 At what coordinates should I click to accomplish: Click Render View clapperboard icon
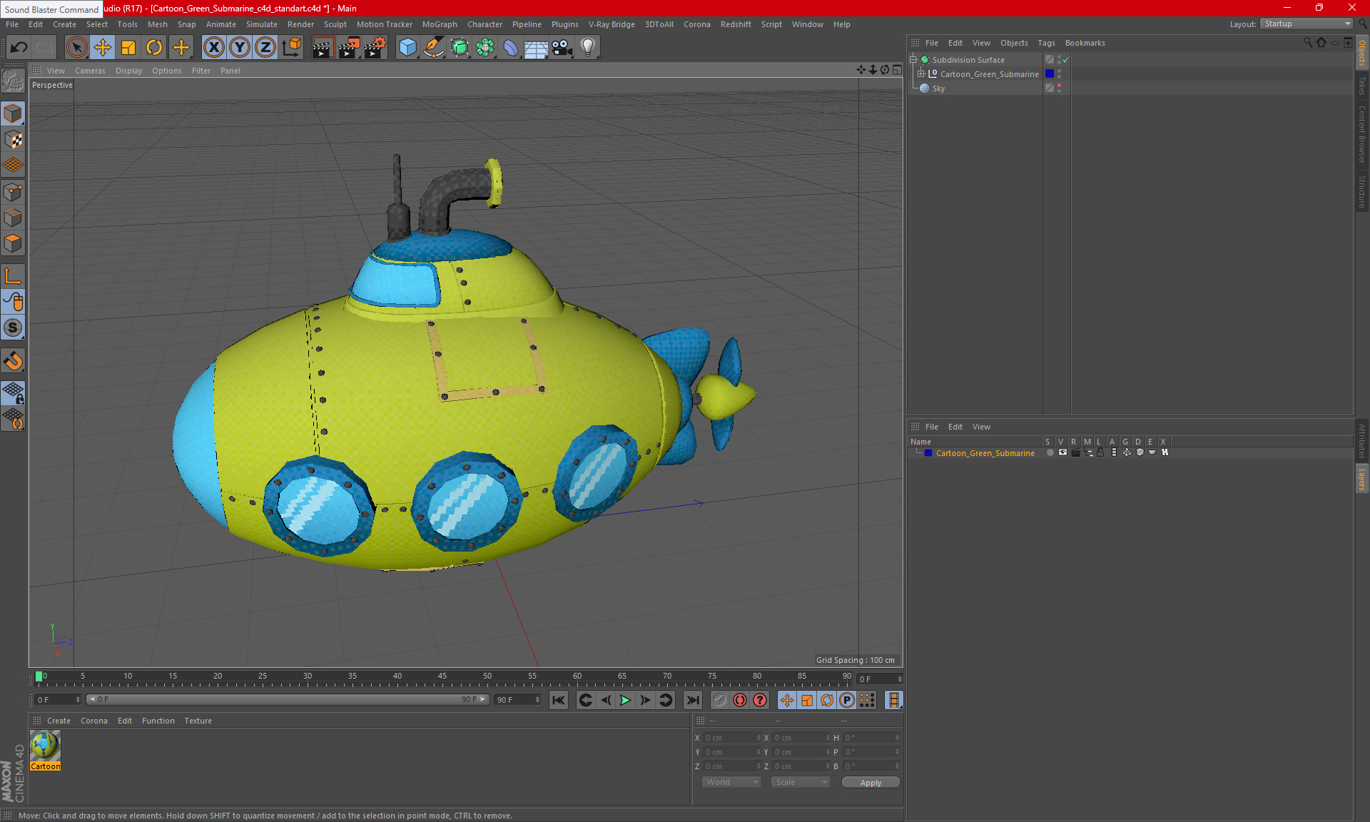coord(323,48)
